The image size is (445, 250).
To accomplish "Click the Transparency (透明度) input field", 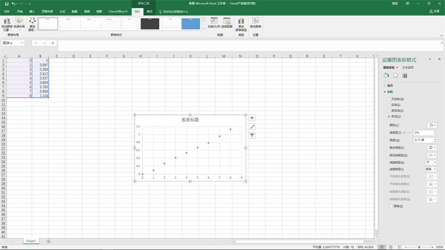I will coord(422,133).
